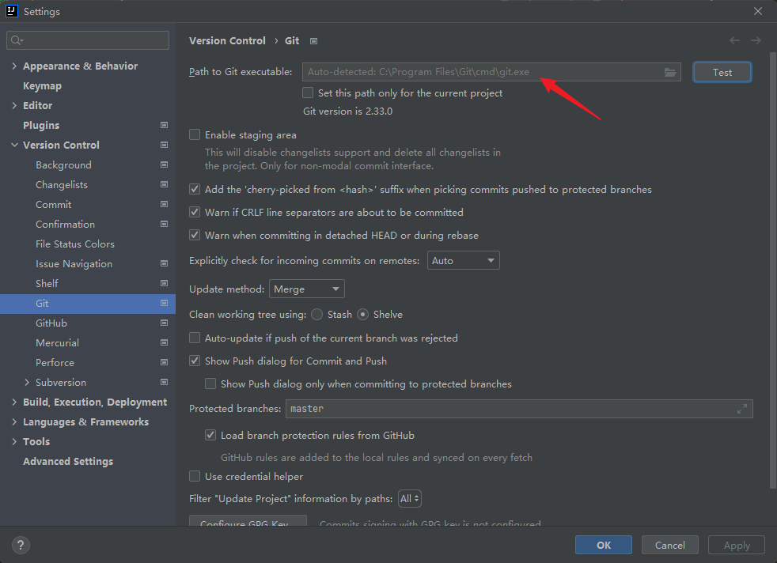Click the project icon beside Confirmation
Image resolution: width=777 pixels, height=563 pixels.
pos(164,225)
